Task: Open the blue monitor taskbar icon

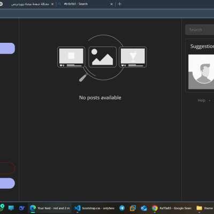Action: (x=11, y=208)
